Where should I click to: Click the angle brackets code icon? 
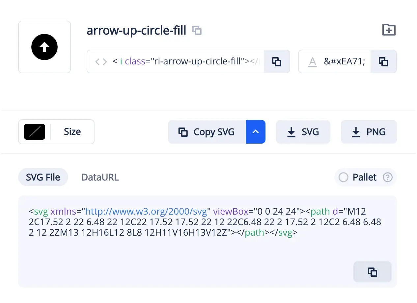(x=101, y=61)
